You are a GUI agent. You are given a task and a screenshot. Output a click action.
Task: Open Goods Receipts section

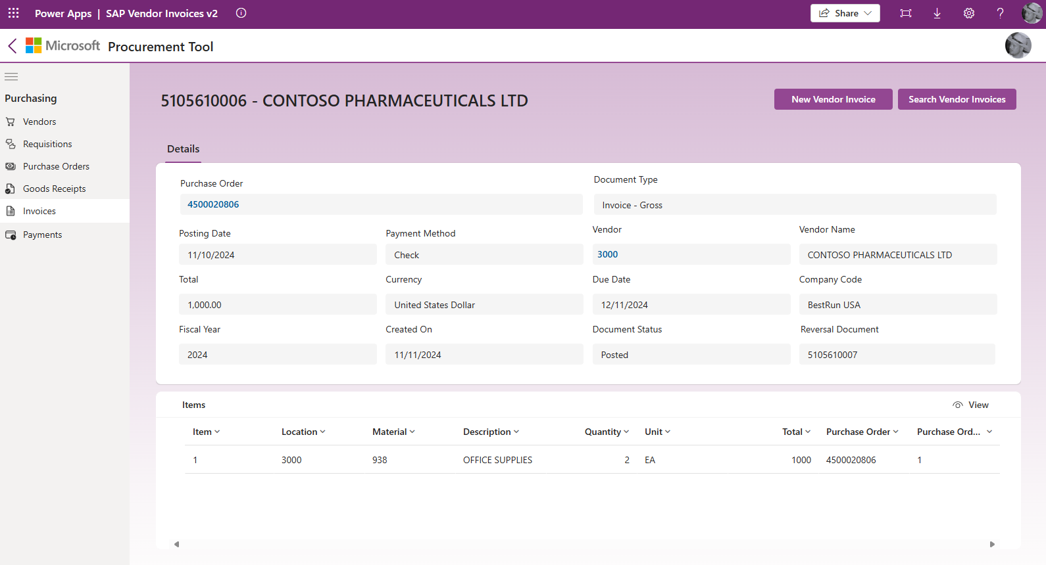pos(64,189)
